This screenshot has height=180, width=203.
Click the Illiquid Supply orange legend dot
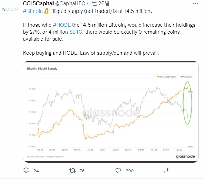(x=158, y=77)
